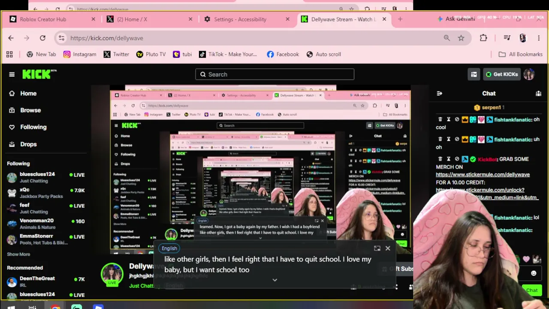The image size is (549, 309).
Task: Bookmark this page with the star icon
Action: [461, 38]
